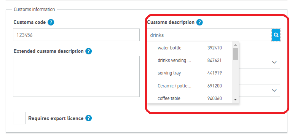295x138 pixels.
Task: Expand the upper dropdown behind the suggestion list
Action: (x=274, y=62)
